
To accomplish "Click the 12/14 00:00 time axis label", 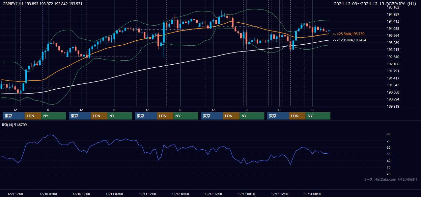I will tap(313, 194).
